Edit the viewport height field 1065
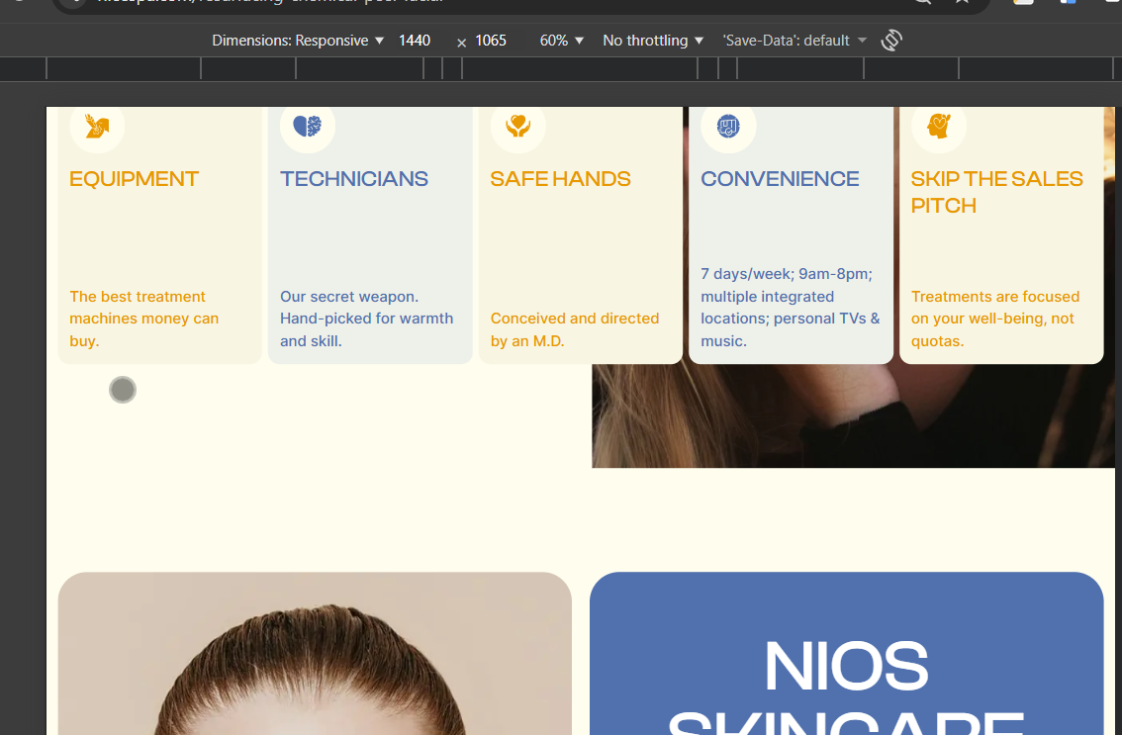The width and height of the screenshot is (1122, 735). pos(491,41)
